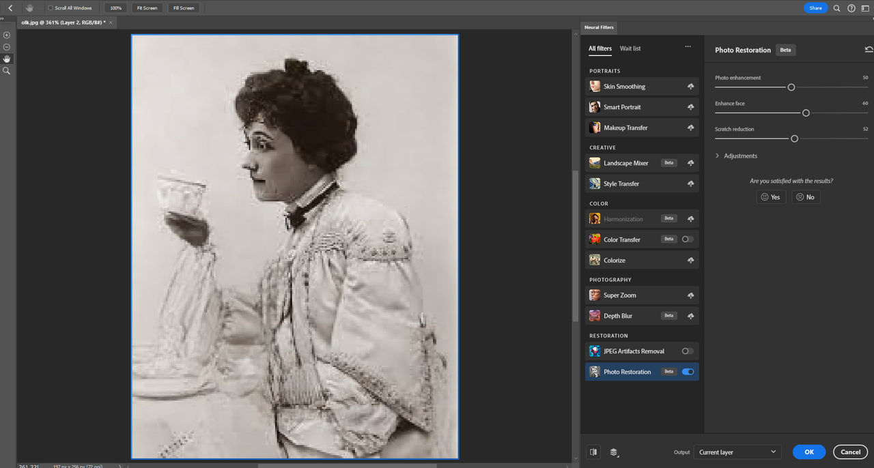Download the Depth Blur filter cloud icon
Viewport: 874px width, 468px height.
(691, 316)
